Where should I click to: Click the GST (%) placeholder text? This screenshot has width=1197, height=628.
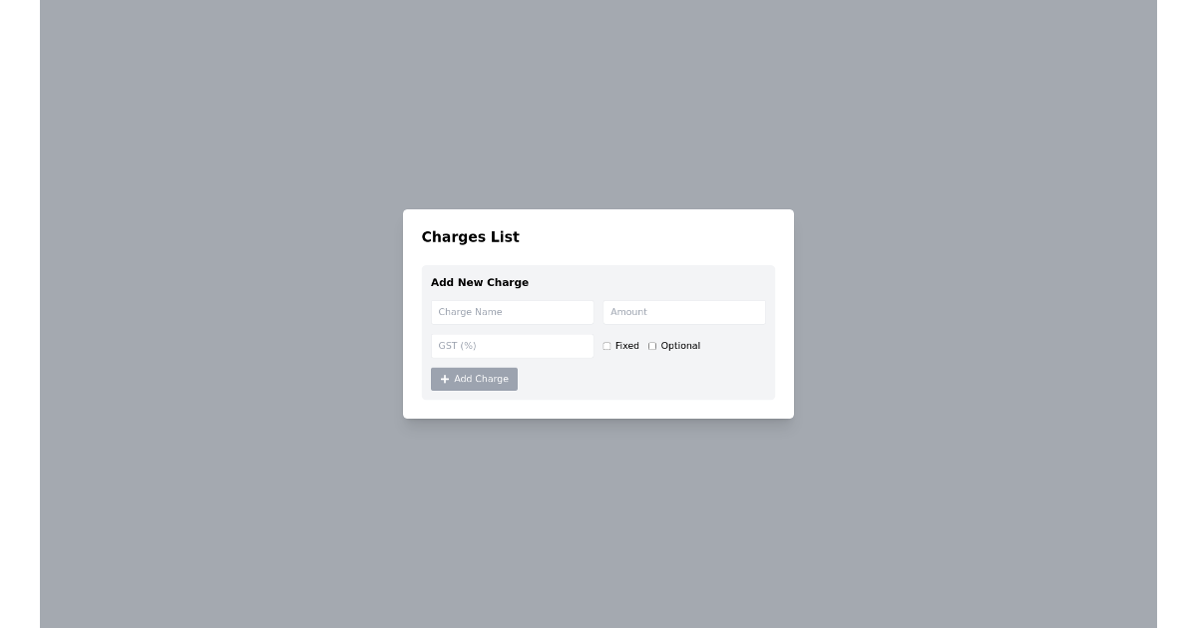[x=458, y=346]
